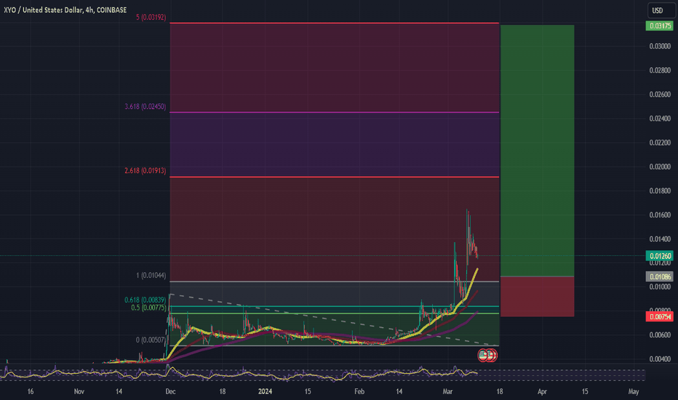Click the 0.03000 price axis value
The image size is (678, 400).
pos(660,47)
